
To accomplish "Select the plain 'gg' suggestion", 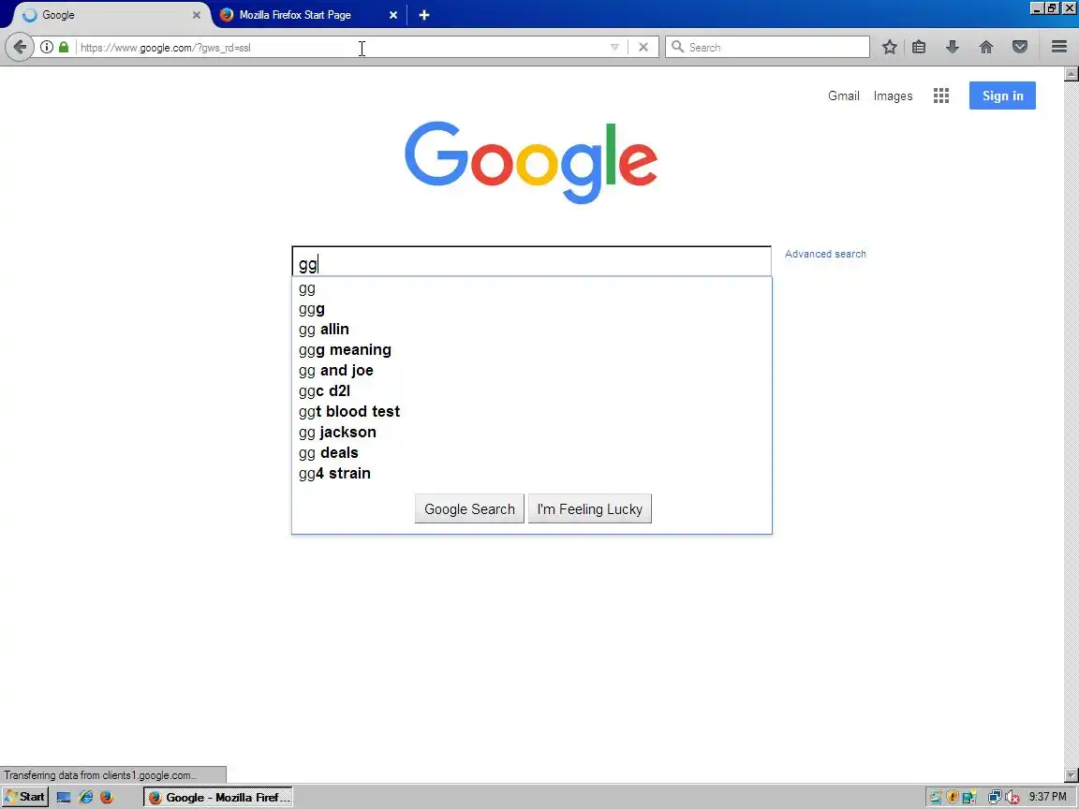I will (531, 288).
